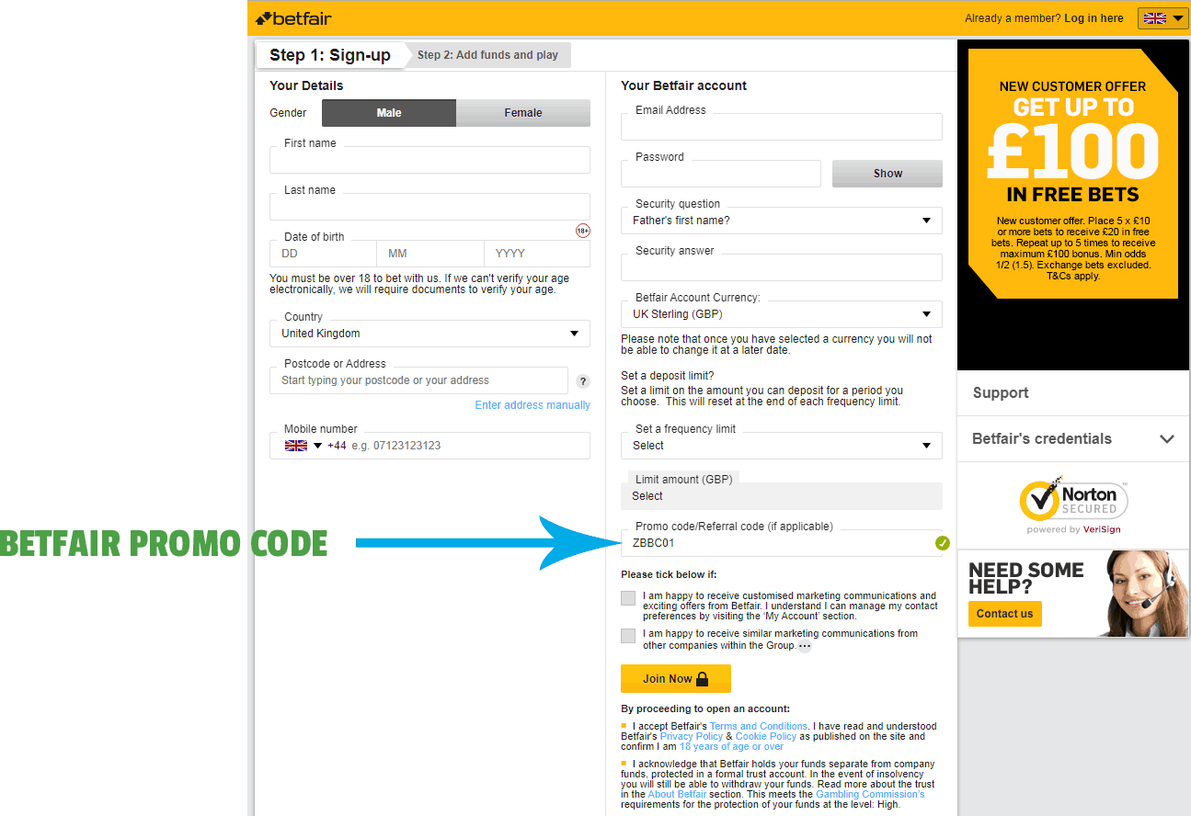Click Enter address manually link
This screenshot has width=1191, height=816.
pyautogui.click(x=533, y=405)
